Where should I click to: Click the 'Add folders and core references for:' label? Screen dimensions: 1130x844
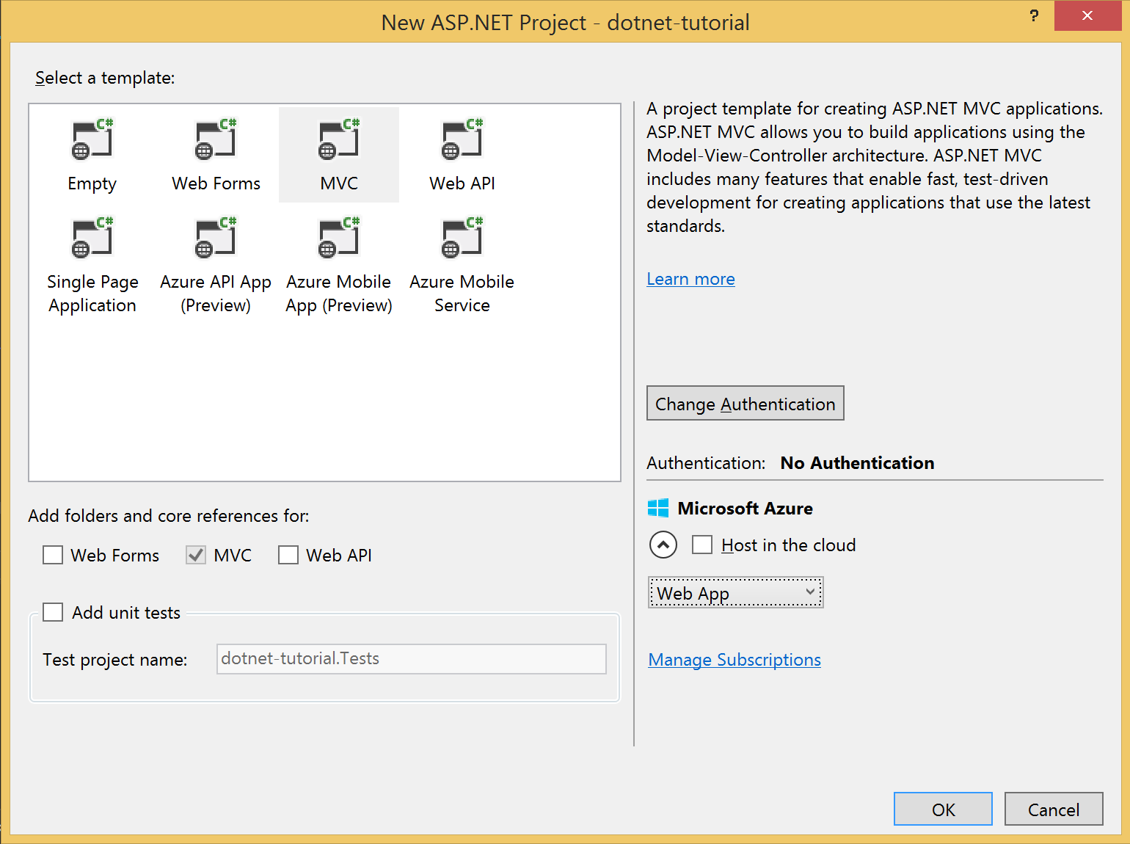click(169, 516)
